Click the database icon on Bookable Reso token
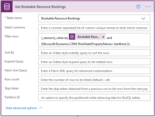Screen dimensions: 155x117 (x=72, y=37)
